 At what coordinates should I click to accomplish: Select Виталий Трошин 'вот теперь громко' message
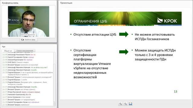click(x=19, y=89)
